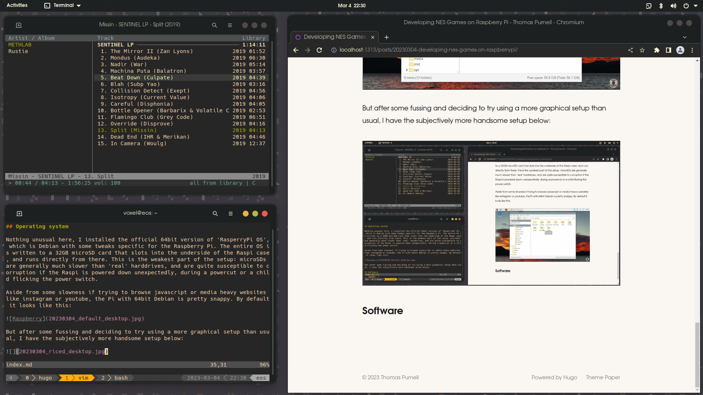Image resolution: width=703 pixels, height=395 pixels.
Task: Click the index.md vim status line
Action: click(x=138, y=365)
